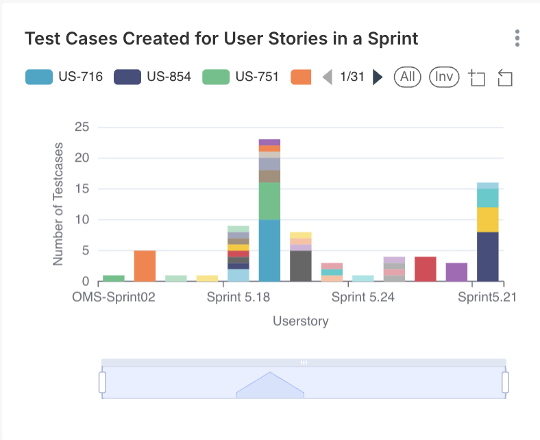Click the dark gray bar segment
Viewport: 540px width, 440px height.
click(x=301, y=266)
